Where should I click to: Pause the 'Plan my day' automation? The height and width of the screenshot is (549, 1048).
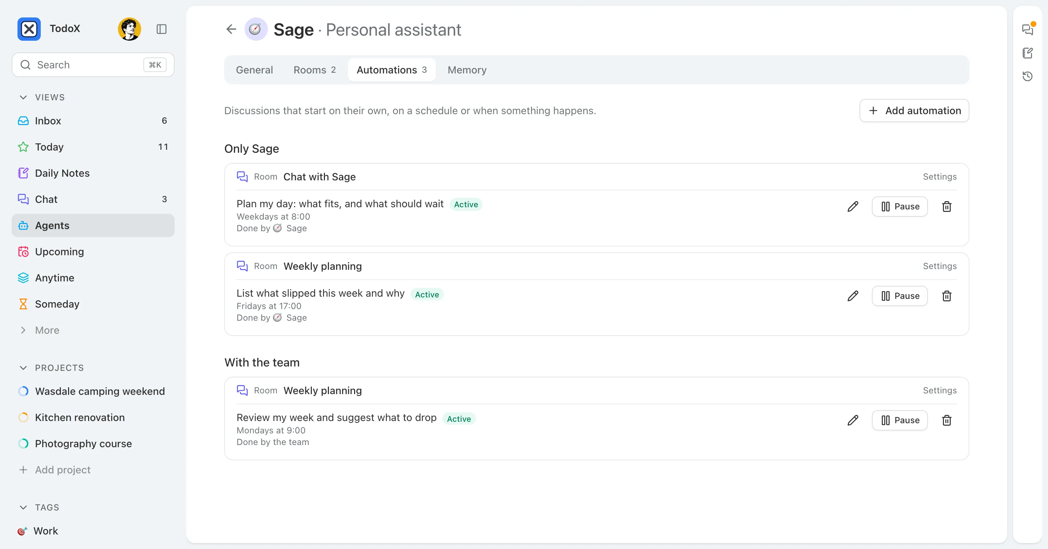pos(900,207)
